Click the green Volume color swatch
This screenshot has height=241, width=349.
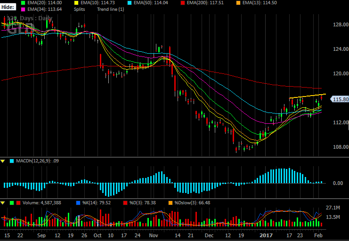12,203
